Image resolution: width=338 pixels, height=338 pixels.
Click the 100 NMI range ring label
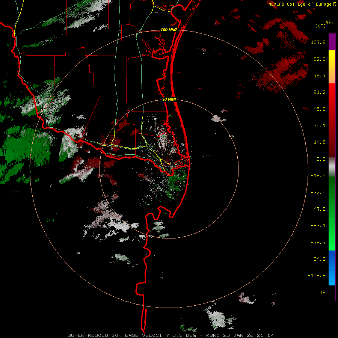pos(169,30)
